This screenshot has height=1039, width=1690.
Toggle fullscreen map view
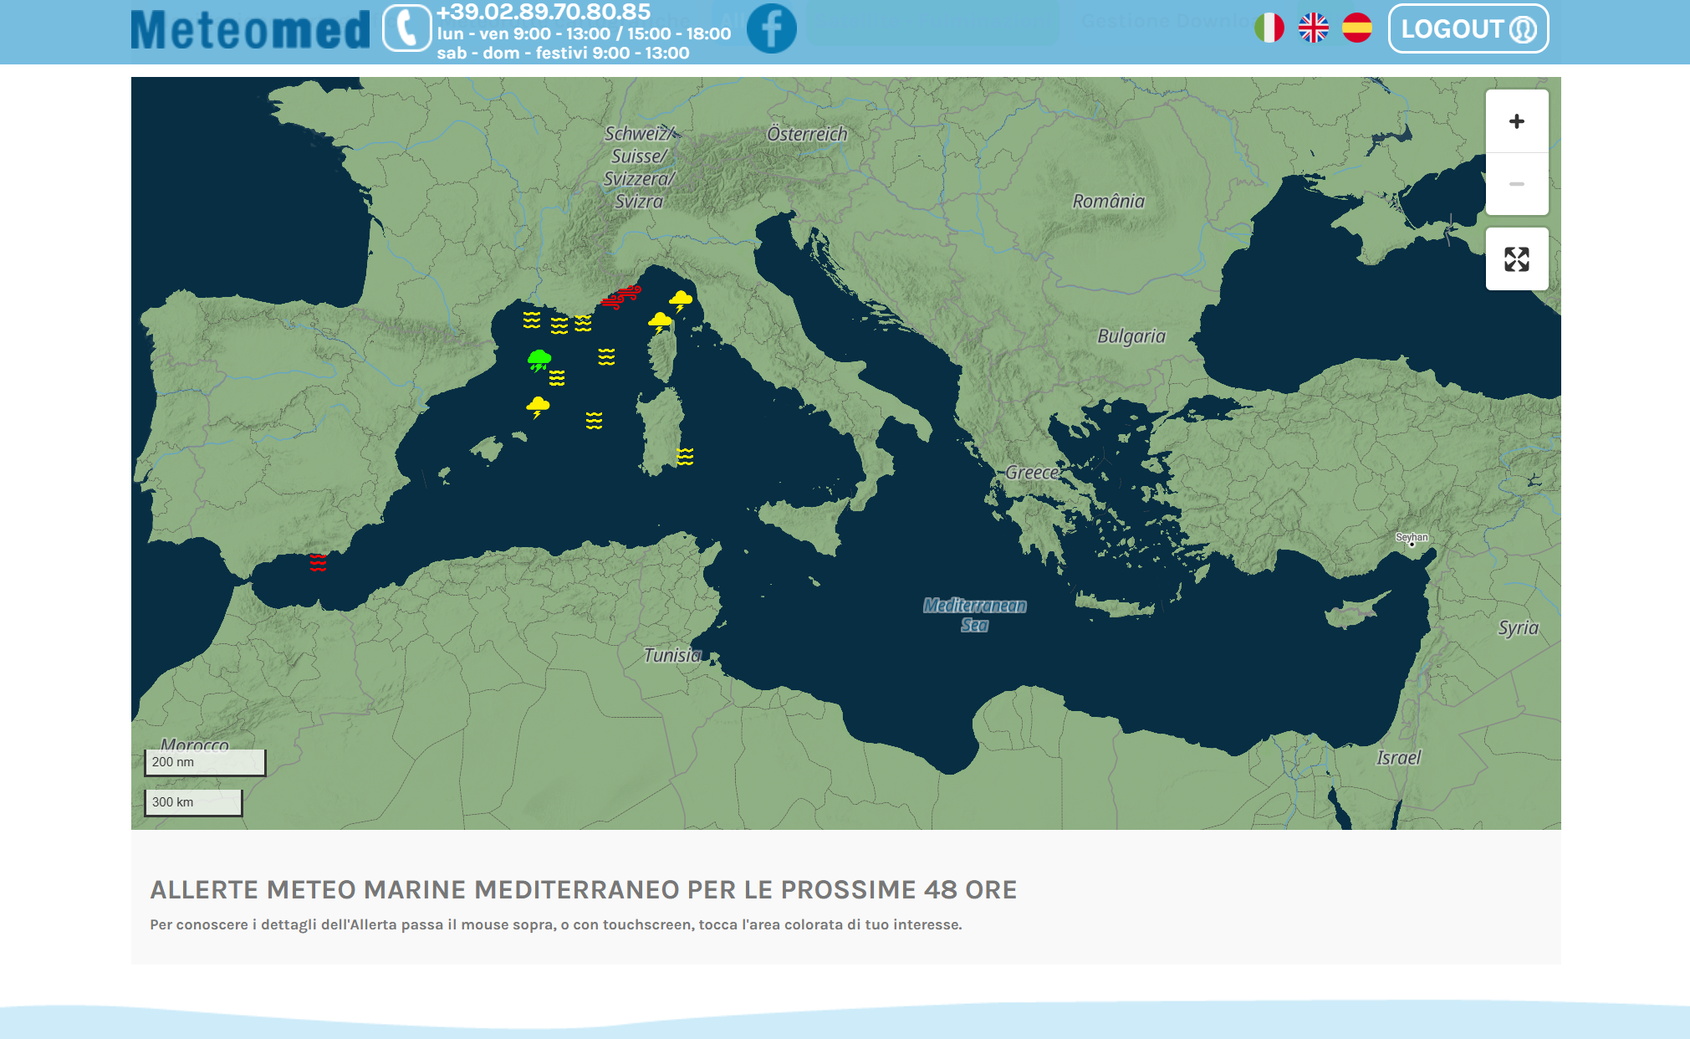pyautogui.click(x=1516, y=259)
